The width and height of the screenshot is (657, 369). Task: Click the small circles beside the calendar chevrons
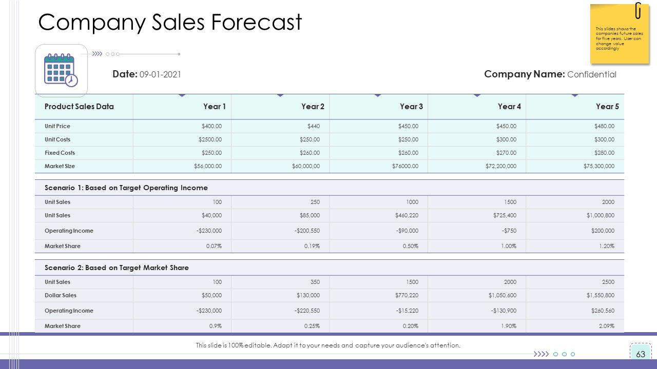112,54
